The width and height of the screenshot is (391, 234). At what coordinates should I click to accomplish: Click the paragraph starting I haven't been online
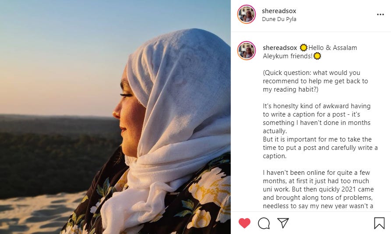point(318,189)
